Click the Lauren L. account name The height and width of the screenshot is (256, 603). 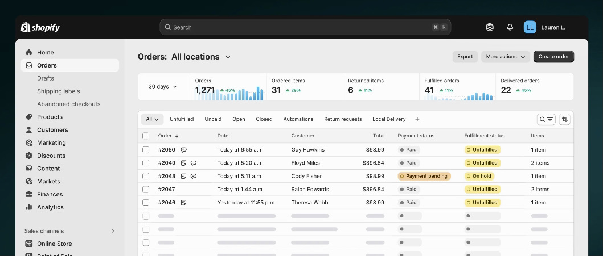click(x=553, y=27)
